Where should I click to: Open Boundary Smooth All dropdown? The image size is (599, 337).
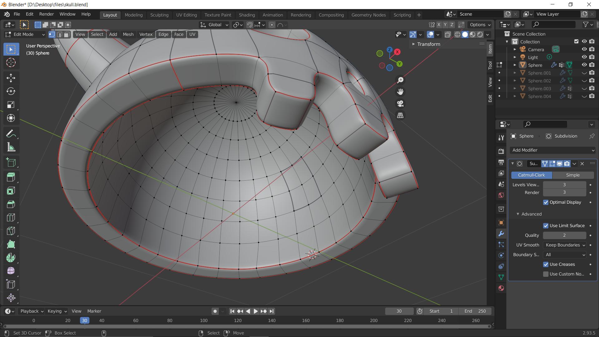[x=565, y=255]
